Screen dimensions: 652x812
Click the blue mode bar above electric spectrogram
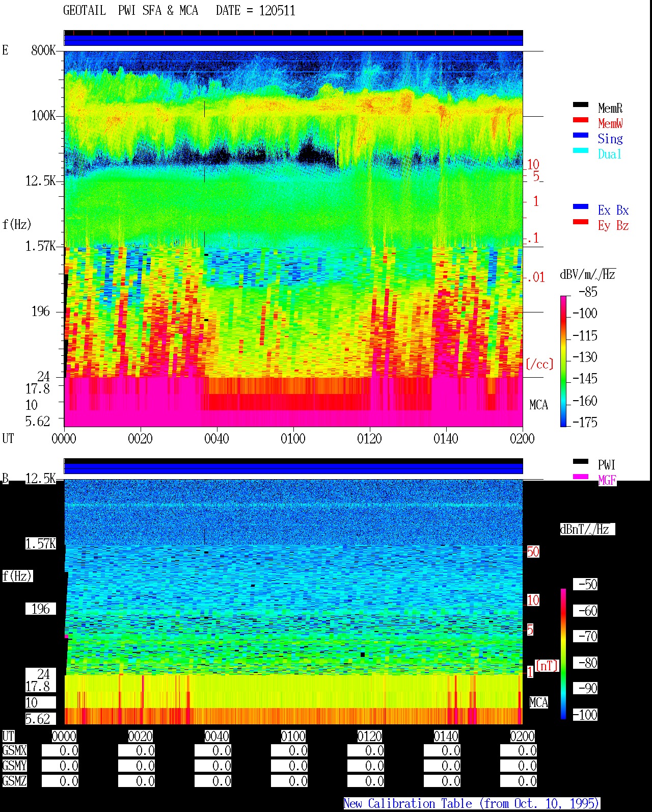(293, 40)
